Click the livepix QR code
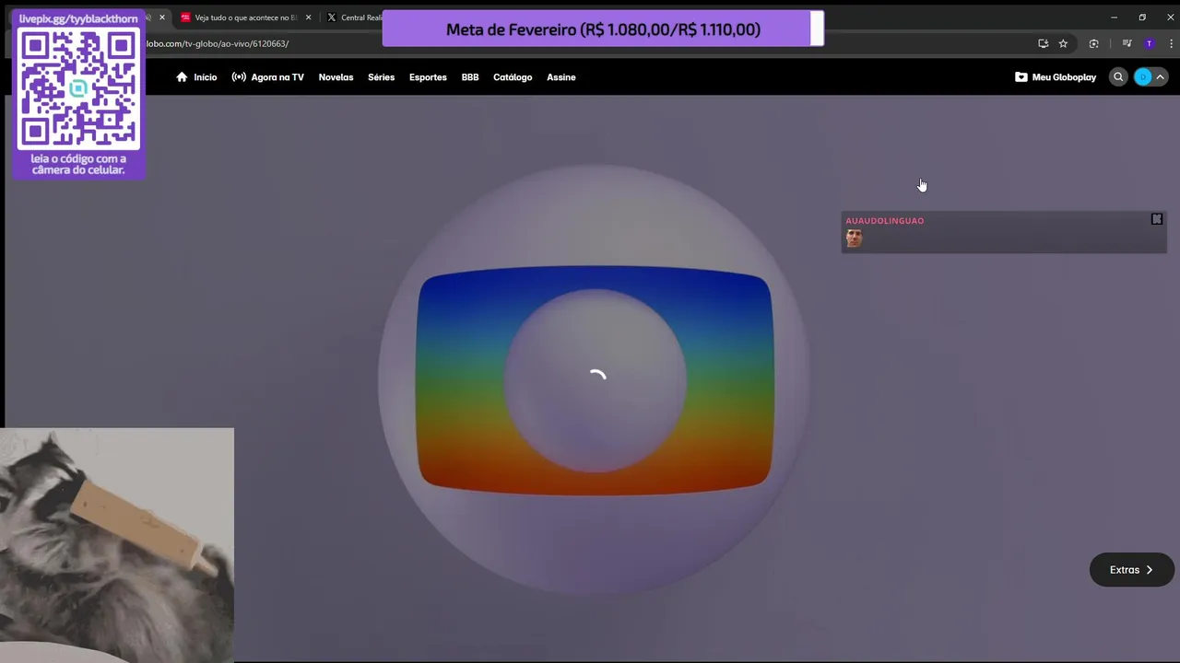This screenshot has height=663, width=1180. point(78,89)
